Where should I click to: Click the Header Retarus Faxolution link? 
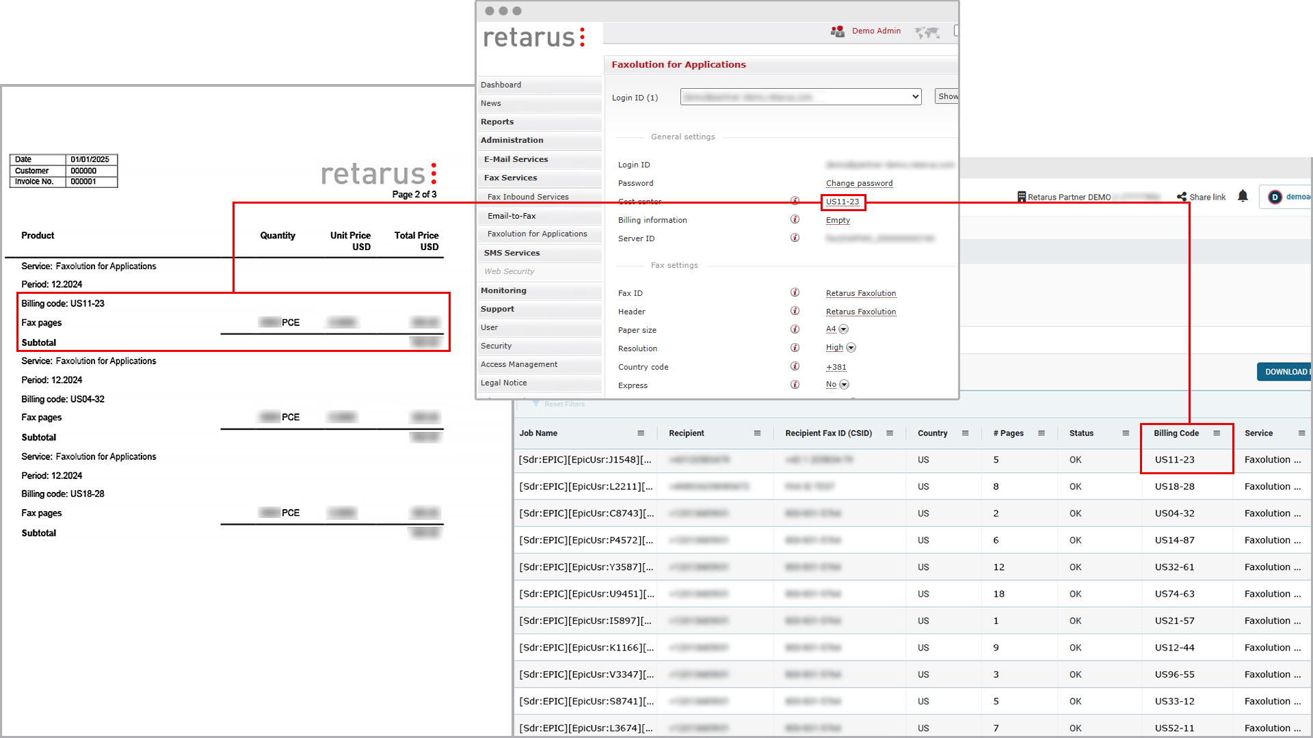[860, 312]
